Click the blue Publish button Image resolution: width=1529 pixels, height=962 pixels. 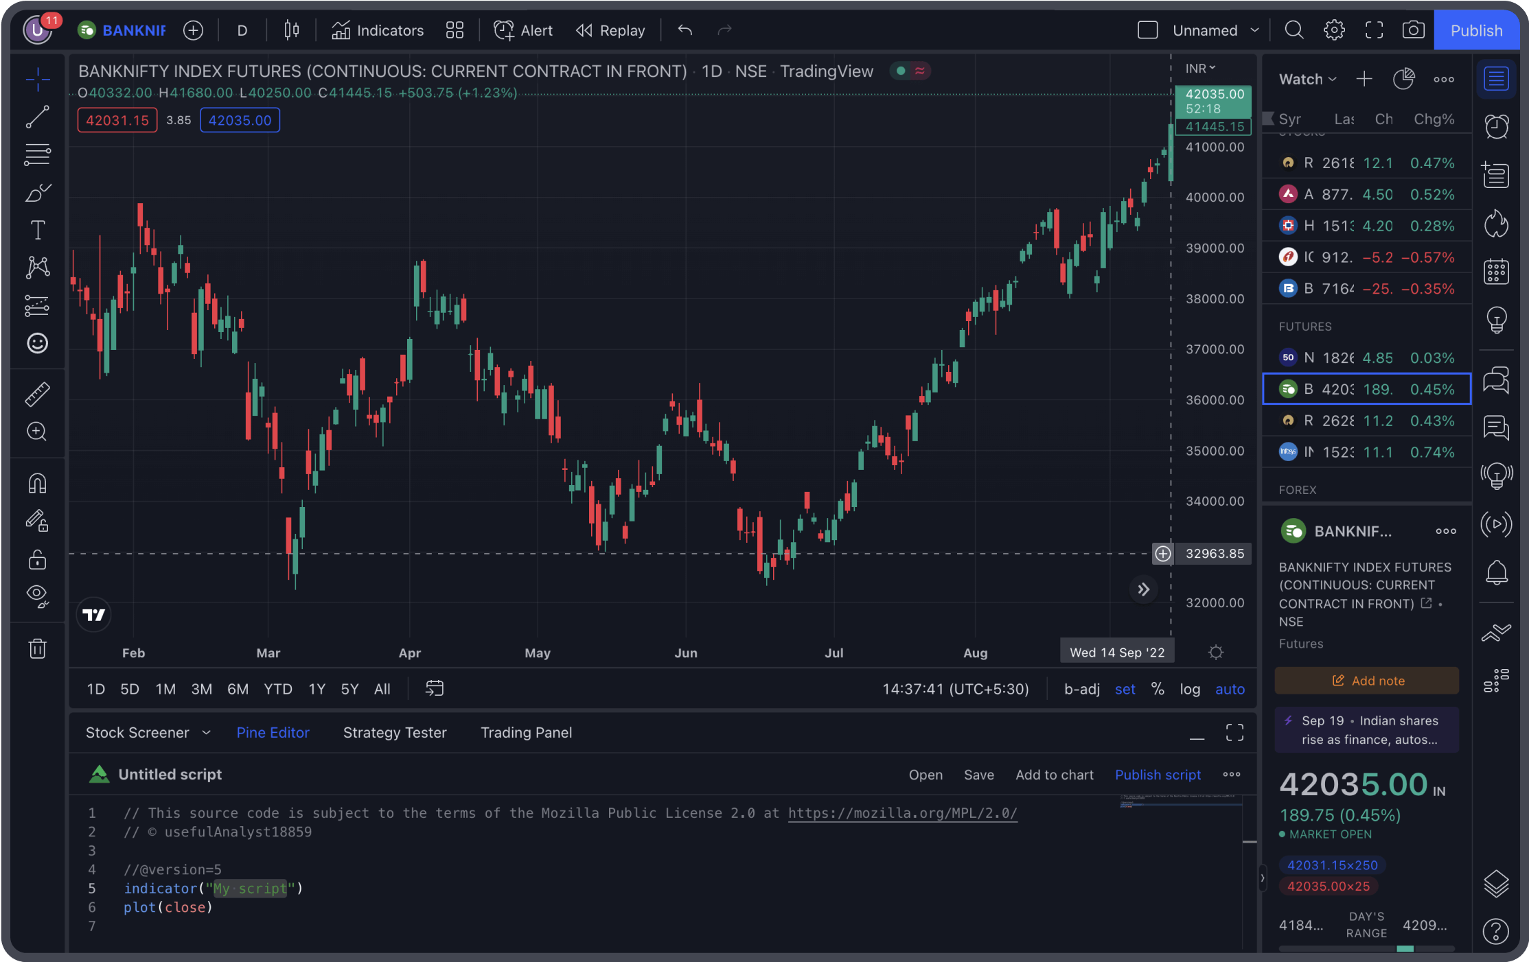[x=1476, y=30]
